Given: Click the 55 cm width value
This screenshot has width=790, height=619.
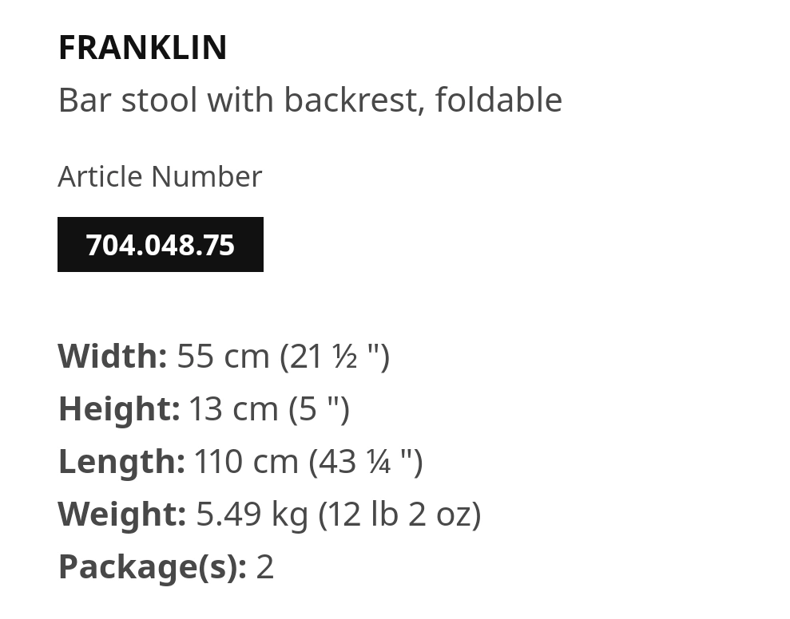Looking at the screenshot, I should pyautogui.click(x=223, y=356).
